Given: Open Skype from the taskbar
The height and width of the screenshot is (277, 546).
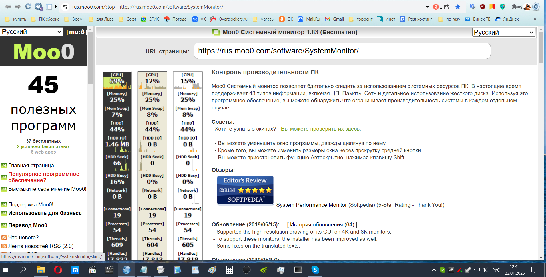Looking at the screenshot, I should [315, 270].
